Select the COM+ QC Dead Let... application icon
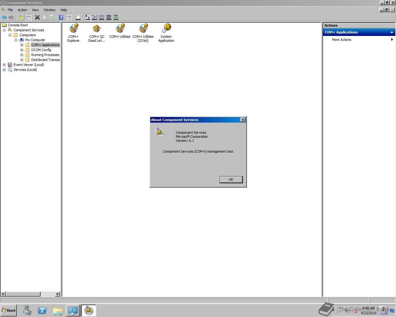Image resolution: width=396 pixels, height=317 pixels. point(97,33)
